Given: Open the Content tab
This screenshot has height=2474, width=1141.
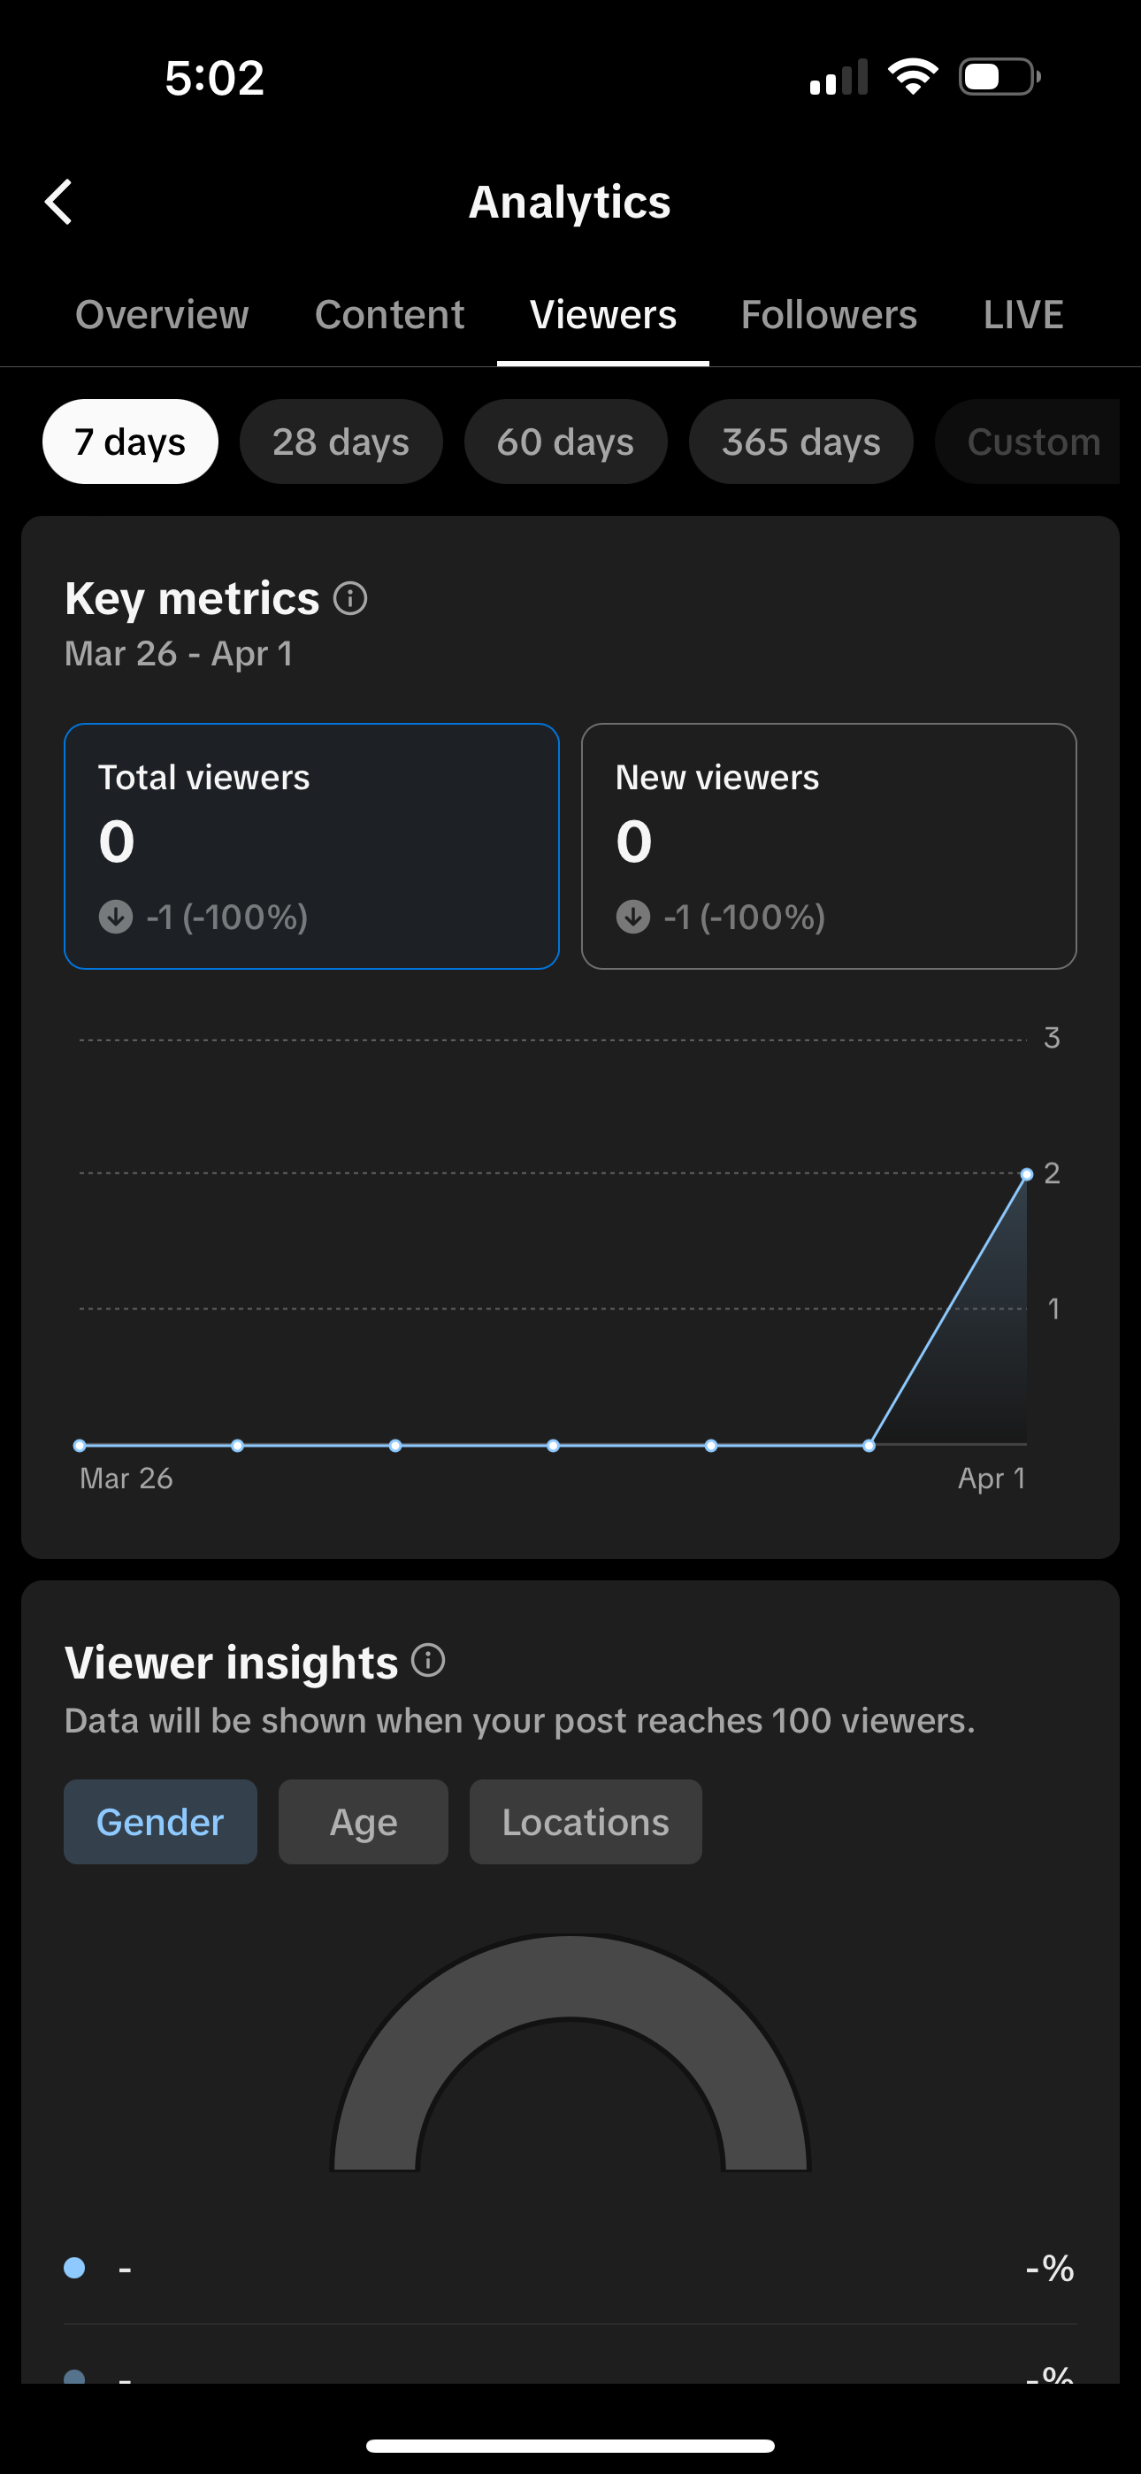Looking at the screenshot, I should [x=390, y=315].
